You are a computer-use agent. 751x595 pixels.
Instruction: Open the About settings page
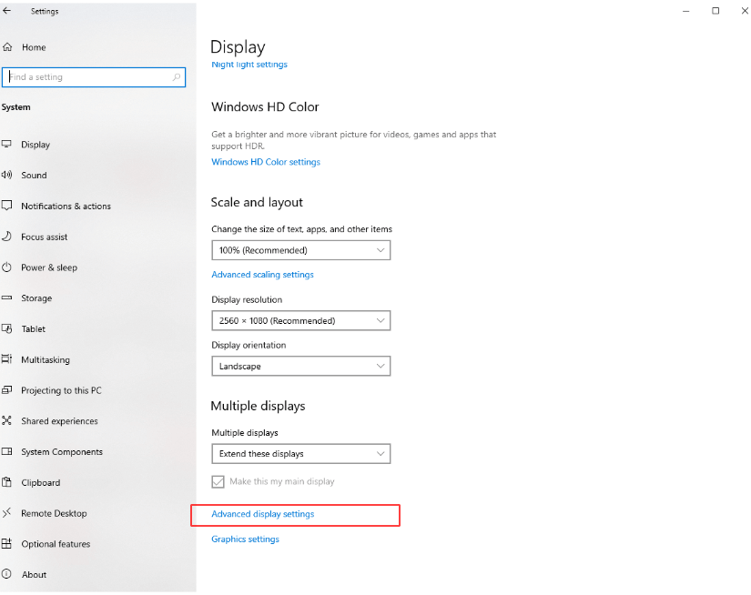coord(34,574)
